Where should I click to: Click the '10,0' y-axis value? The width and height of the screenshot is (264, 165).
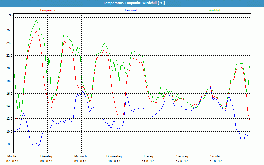coord(9,131)
